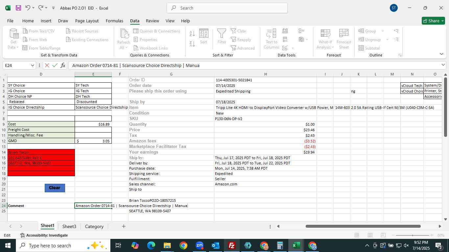Confirm the entry with the green checkmark
Viewport: 449px width, 252px height.
tap(55, 65)
